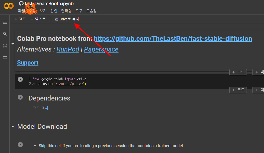Open the 파일 menu

pyautogui.click(x=22, y=11)
